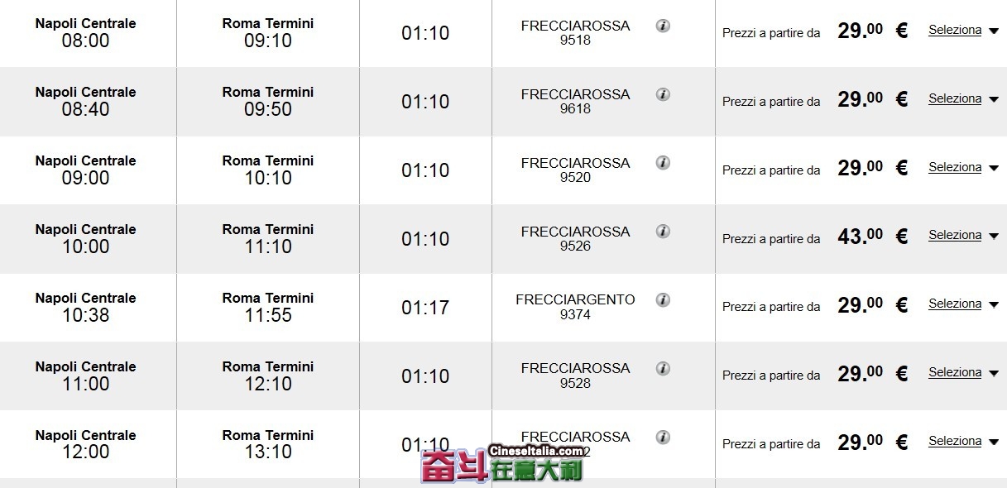Click the watermark logo with Chinese characters
The width and height of the screenshot is (1007, 488).
pos(502,465)
